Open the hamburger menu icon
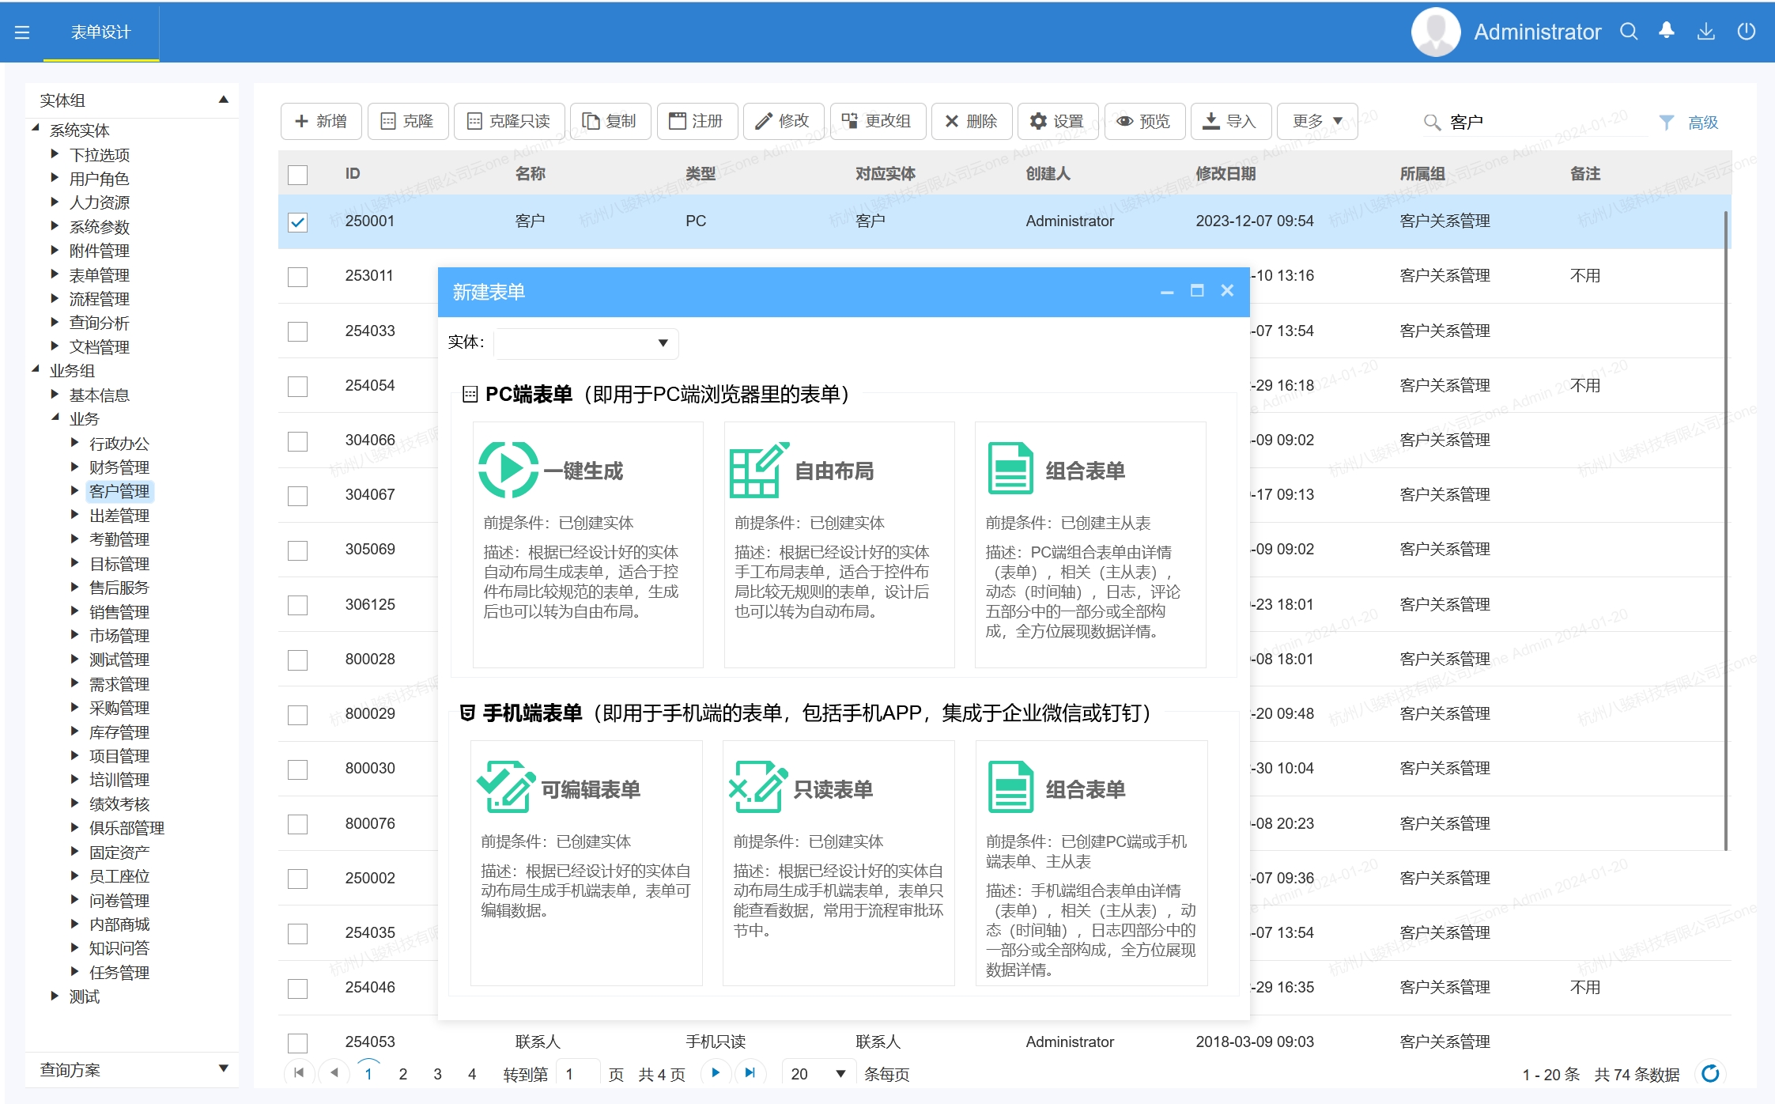1775x1104 pixels. tap(22, 32)
